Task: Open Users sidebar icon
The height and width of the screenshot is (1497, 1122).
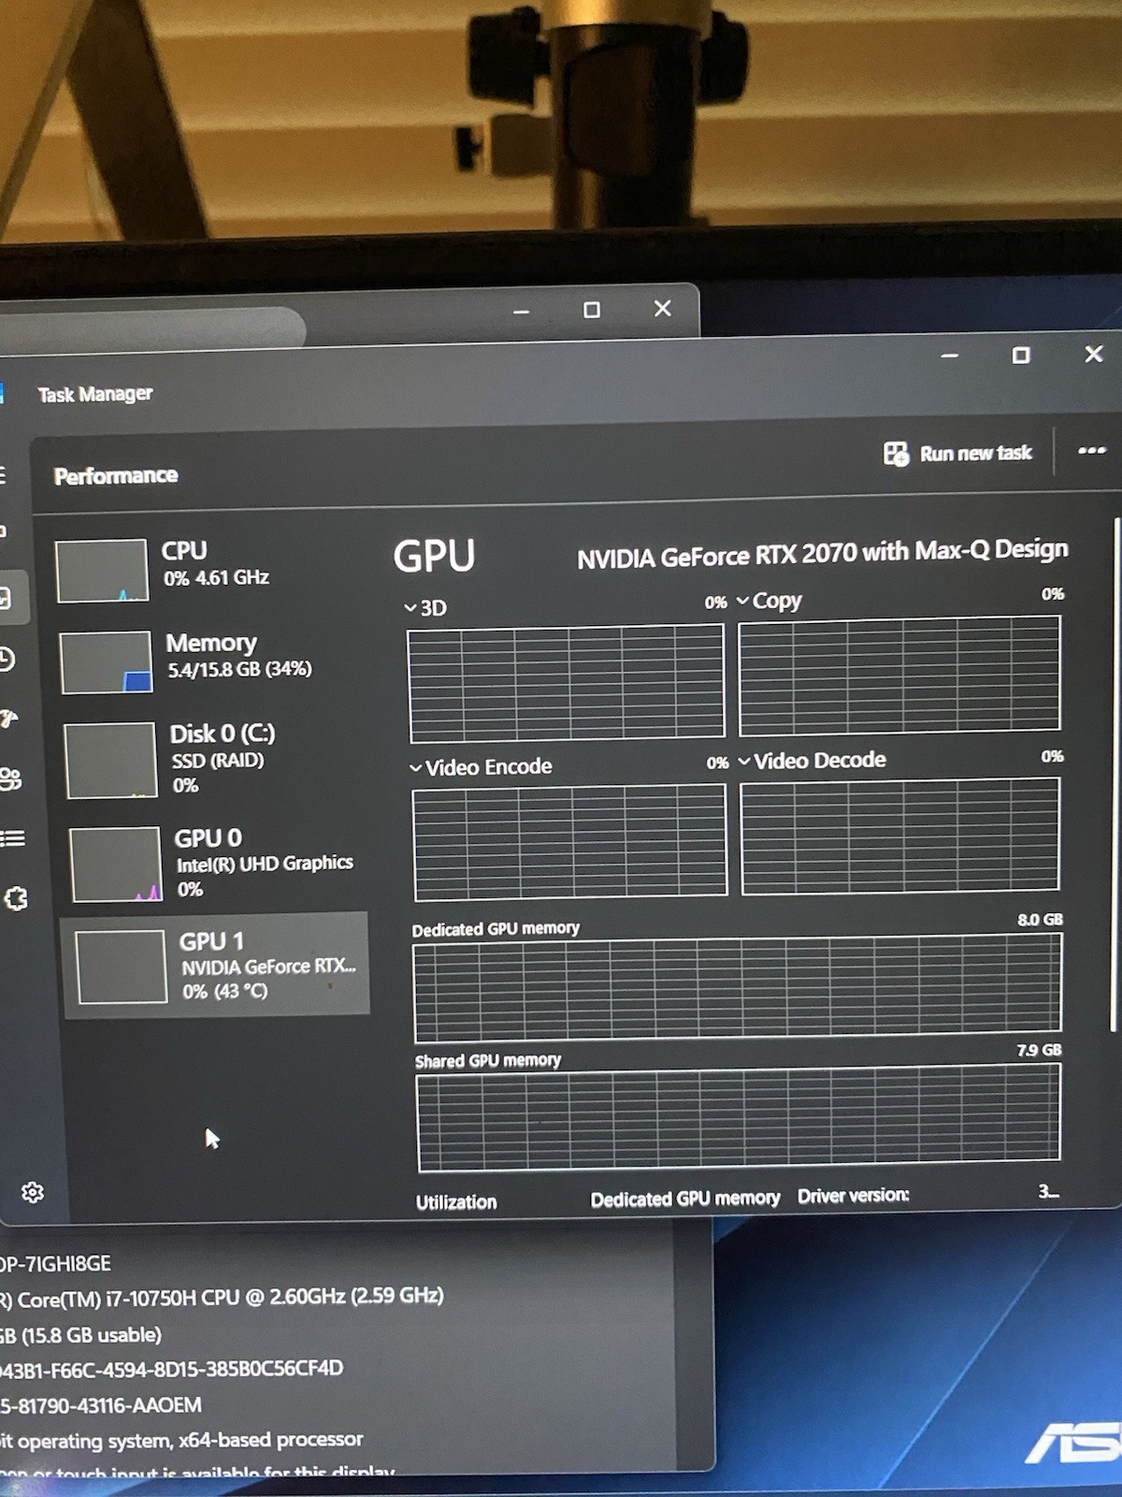Action: (10, 778)
